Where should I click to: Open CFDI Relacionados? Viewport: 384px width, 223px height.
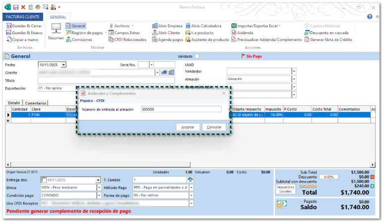127,40
